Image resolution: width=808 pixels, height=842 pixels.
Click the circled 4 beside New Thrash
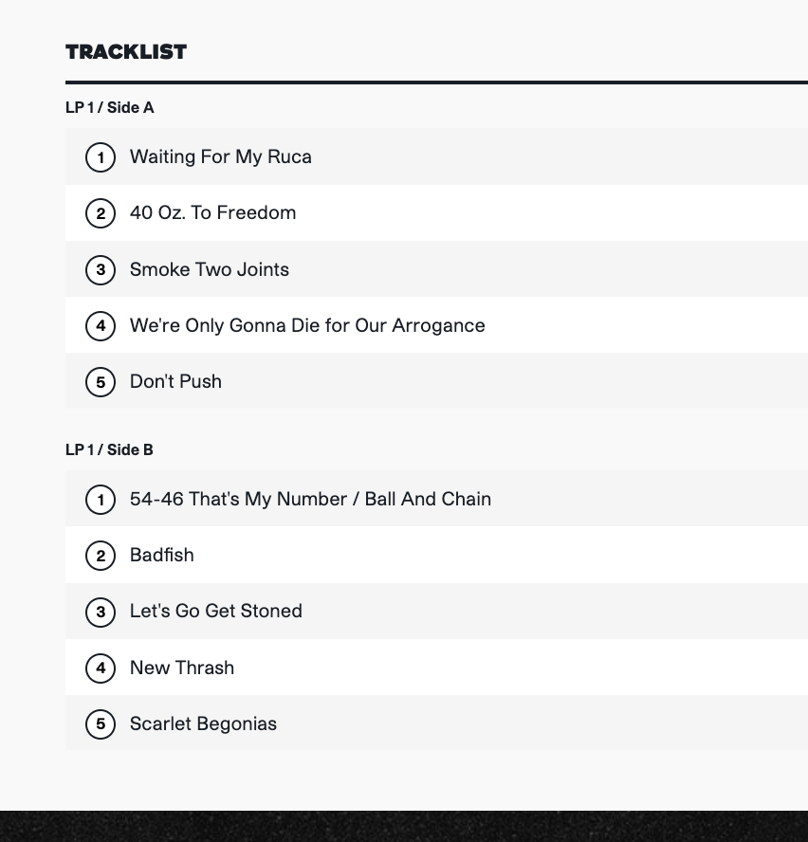[x=101, y=668]
